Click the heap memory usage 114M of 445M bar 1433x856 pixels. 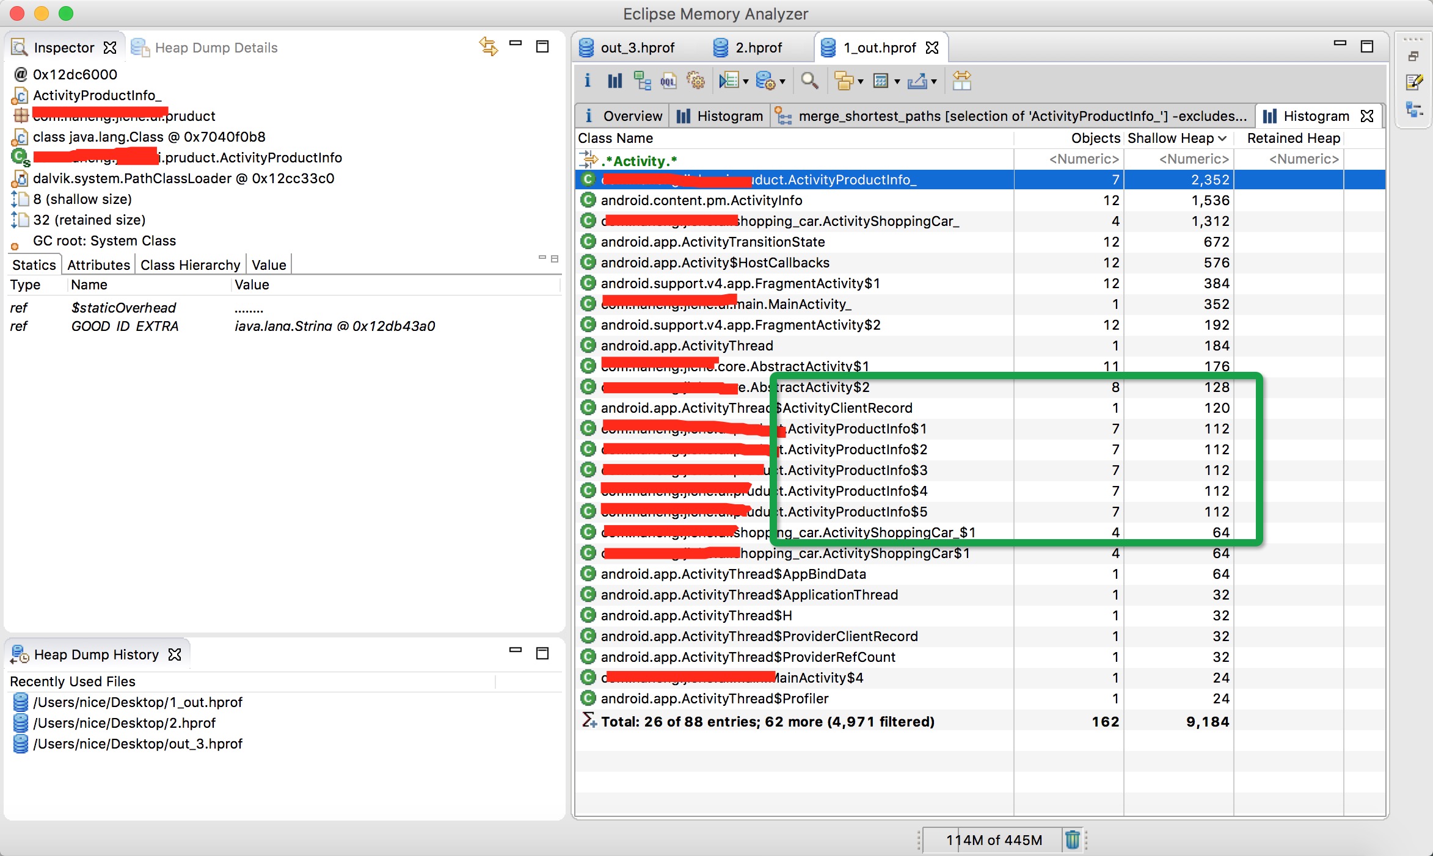(994, 840)
